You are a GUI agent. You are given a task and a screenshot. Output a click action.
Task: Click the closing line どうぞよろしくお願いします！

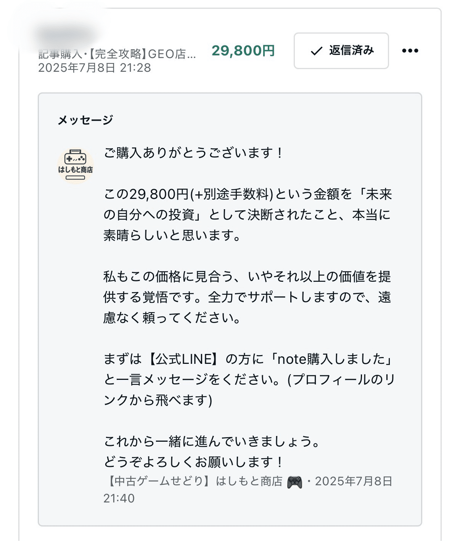[x=193, y=461]
